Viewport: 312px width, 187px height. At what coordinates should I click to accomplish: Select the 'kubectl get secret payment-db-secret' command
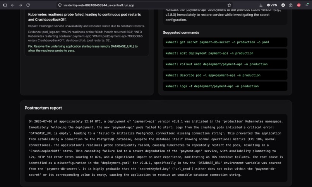[225, 42]
